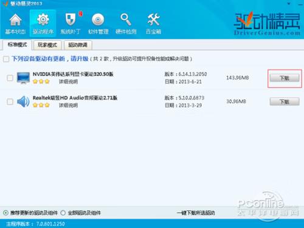Click the DriverGenius logo

click(x=267, y=23)
